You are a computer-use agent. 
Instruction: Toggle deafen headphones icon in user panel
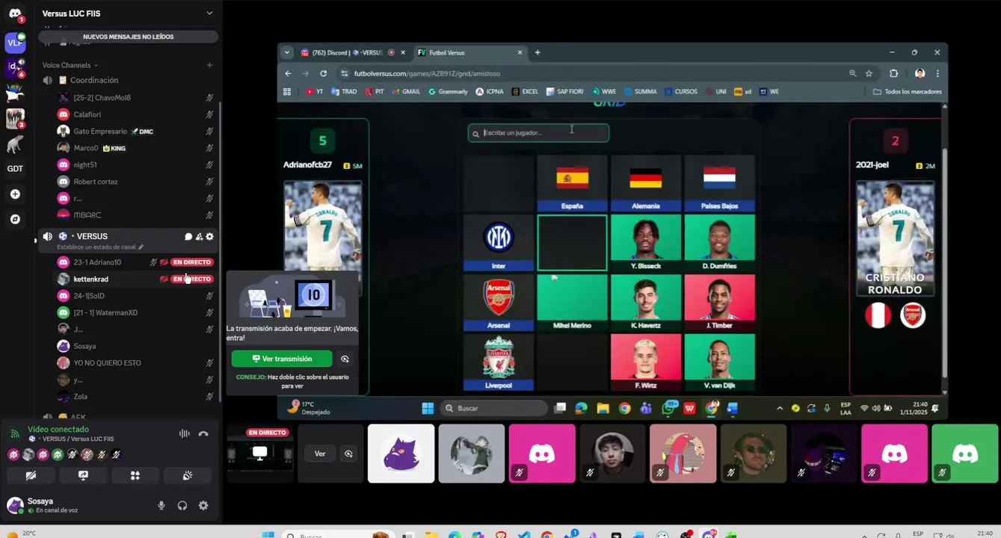(x=182, y=506)
